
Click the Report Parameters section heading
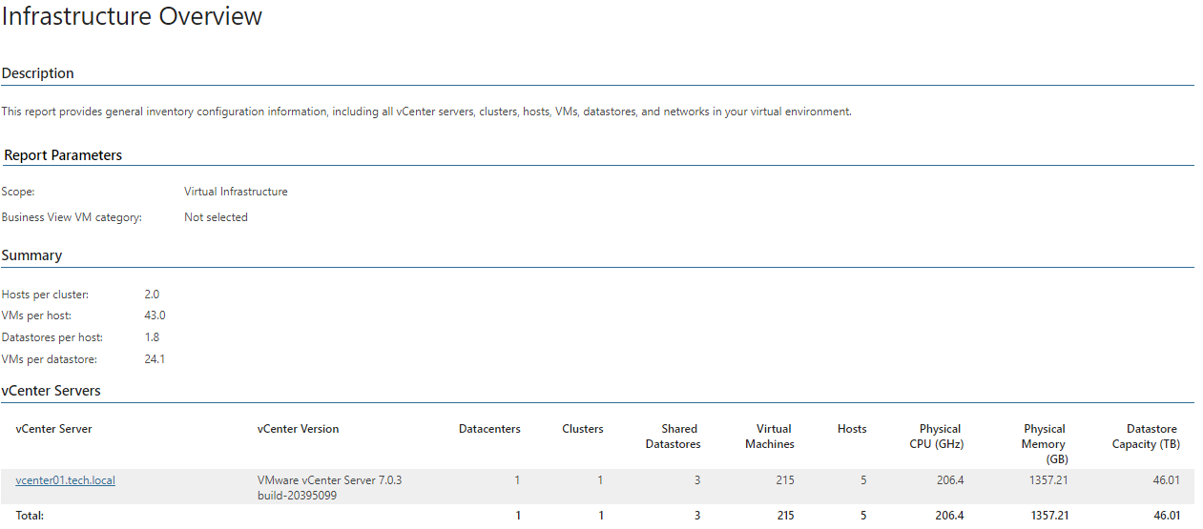[63, 155]
